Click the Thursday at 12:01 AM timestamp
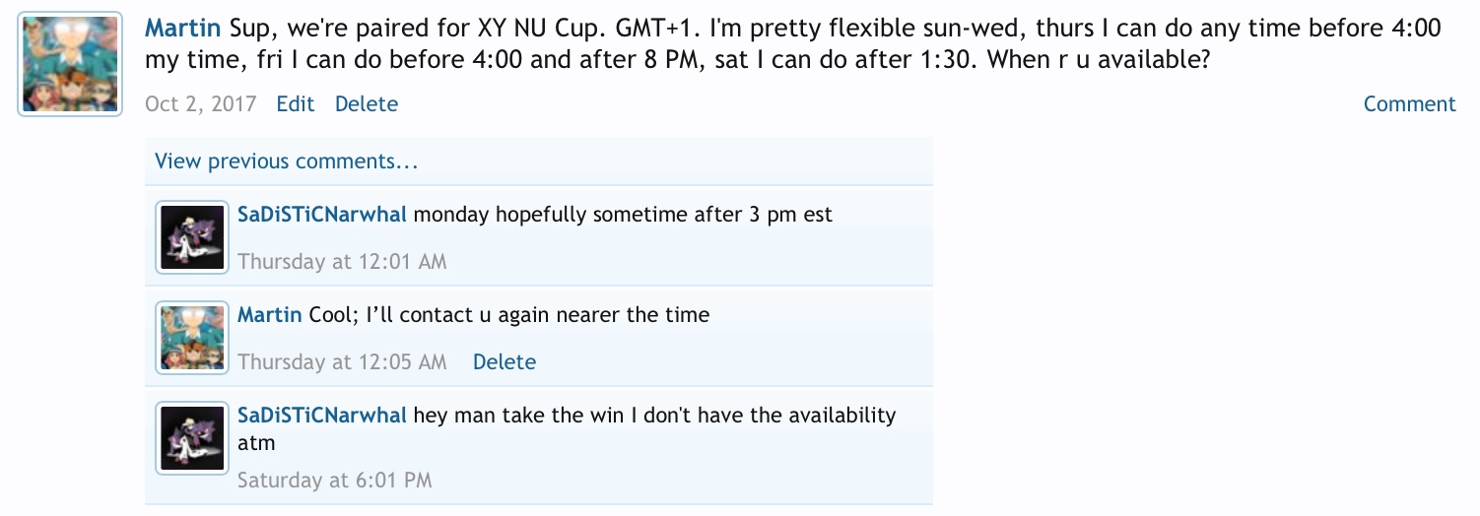Screen dimensions: 1480x516 pyautogui.click(x=342, y=262)
